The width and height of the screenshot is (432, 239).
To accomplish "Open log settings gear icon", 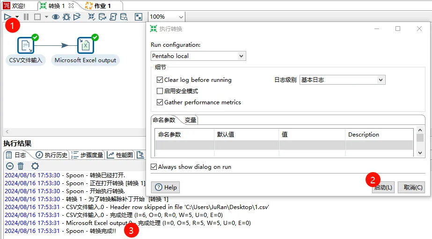I will 35,166.
